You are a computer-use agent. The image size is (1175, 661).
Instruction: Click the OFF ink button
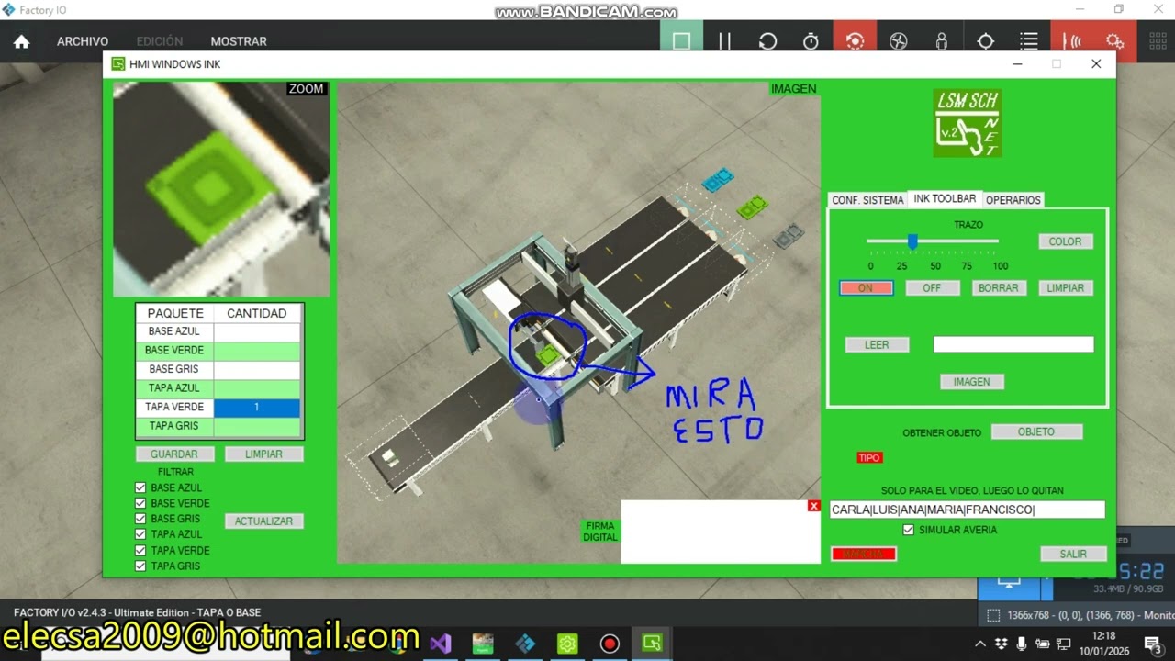[x=932, y=288]
